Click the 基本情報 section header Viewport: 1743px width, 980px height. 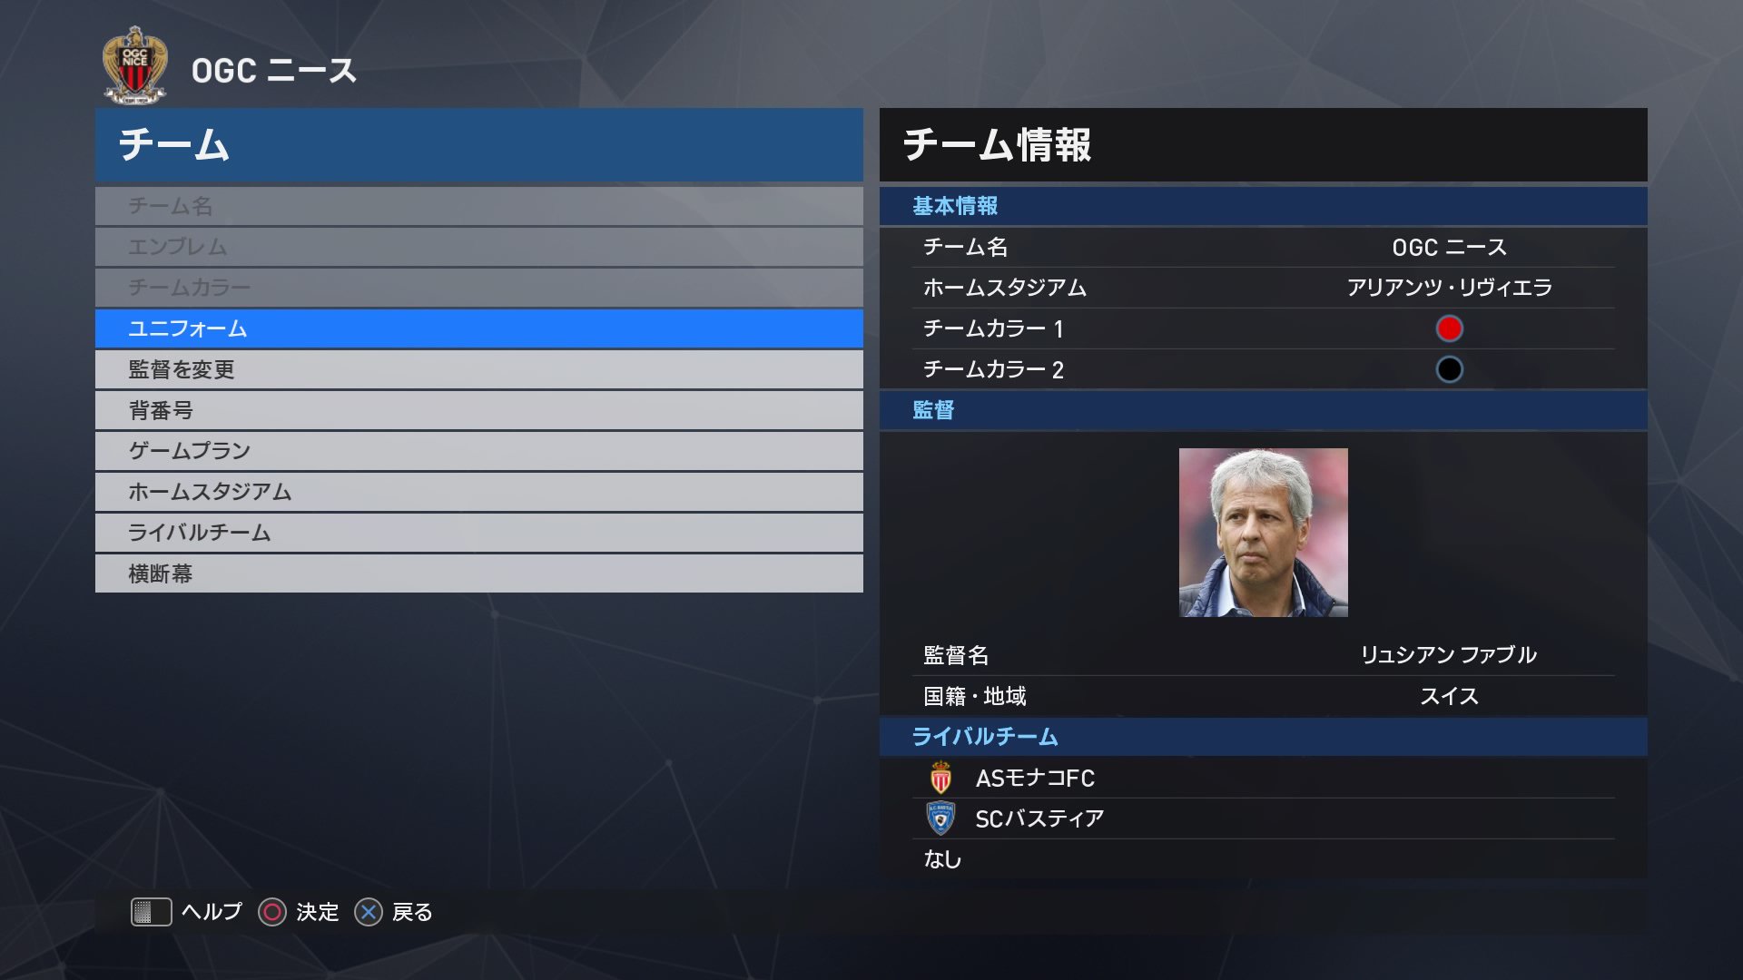(x=1264, y=206)
